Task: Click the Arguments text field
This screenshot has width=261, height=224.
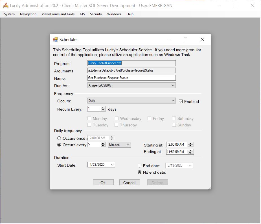Action: click(x=131, y=70)
